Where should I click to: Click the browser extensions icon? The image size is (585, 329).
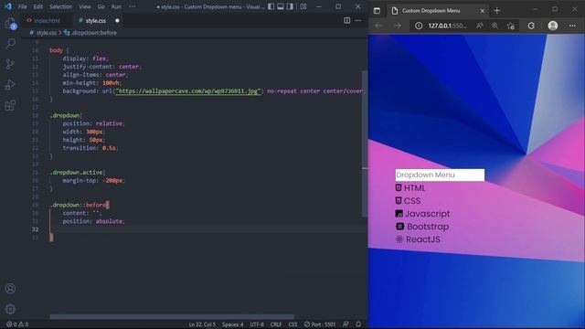pyautogui.click(x=531, y=26)
